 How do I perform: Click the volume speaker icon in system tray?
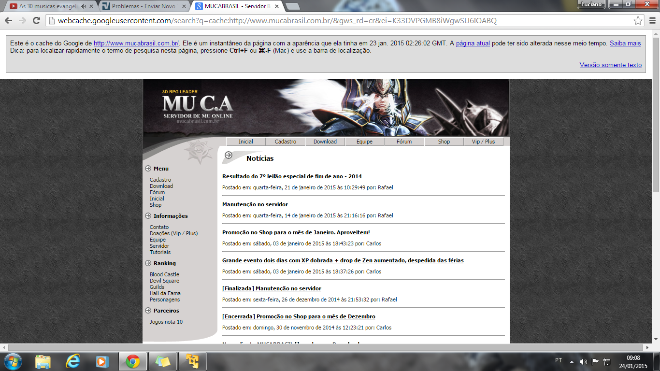pyautogui.click(x=583, y=361)
